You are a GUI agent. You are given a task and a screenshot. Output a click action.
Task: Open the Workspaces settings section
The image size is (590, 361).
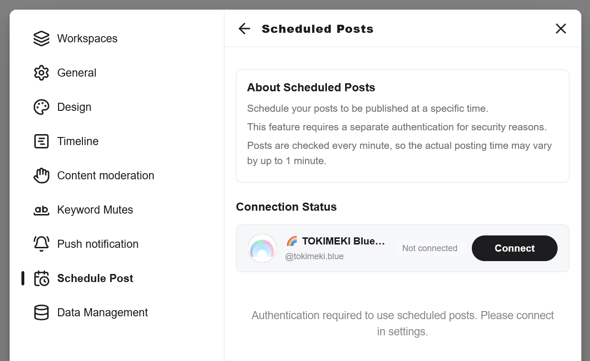[87, 39]
